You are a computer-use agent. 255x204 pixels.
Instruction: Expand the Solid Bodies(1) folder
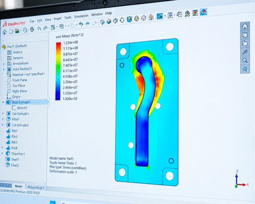4,69
